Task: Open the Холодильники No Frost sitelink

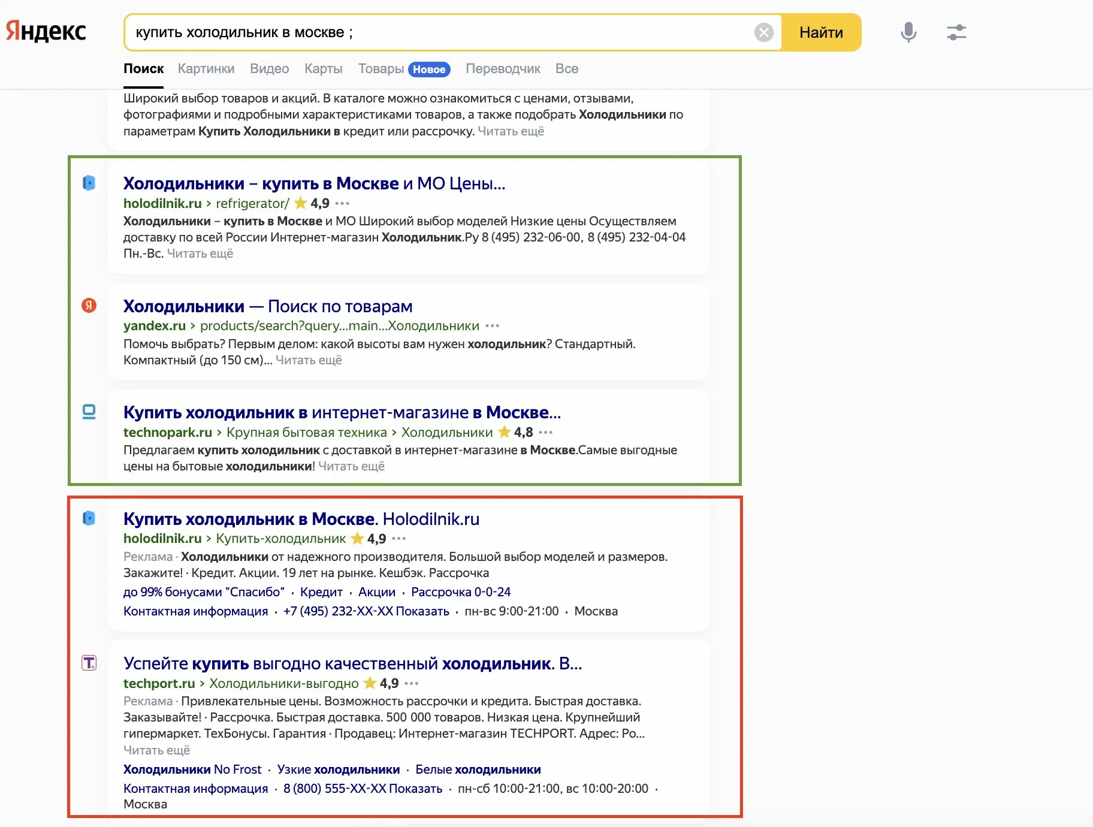Action: [x=191, y=769]
